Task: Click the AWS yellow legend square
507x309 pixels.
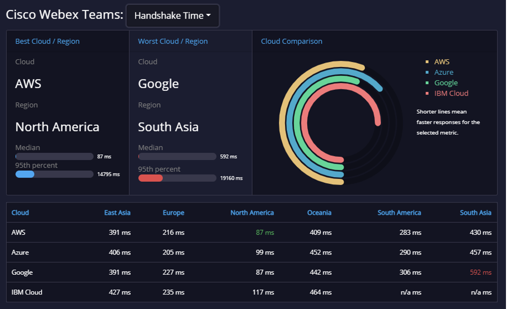Action: point(427,62)
